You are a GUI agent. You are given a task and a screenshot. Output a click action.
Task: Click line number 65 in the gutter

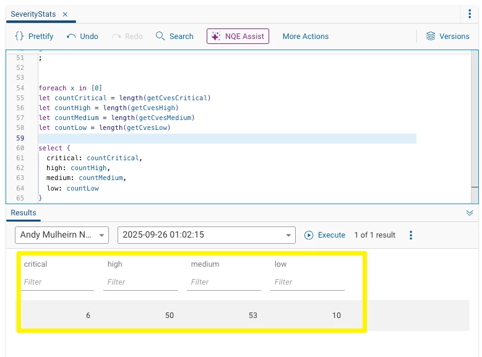(20, 198)
